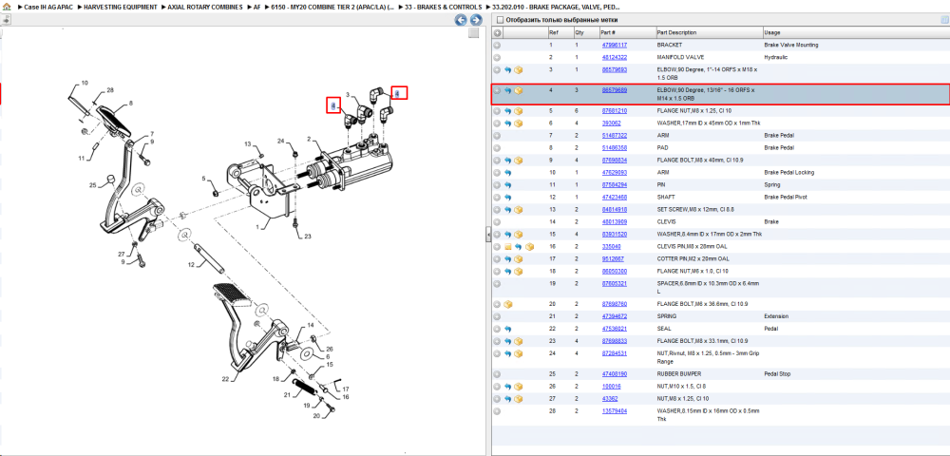Open 'HARVESTING EQUIPMENT' breadcrumb

click(x=121, y=7)
